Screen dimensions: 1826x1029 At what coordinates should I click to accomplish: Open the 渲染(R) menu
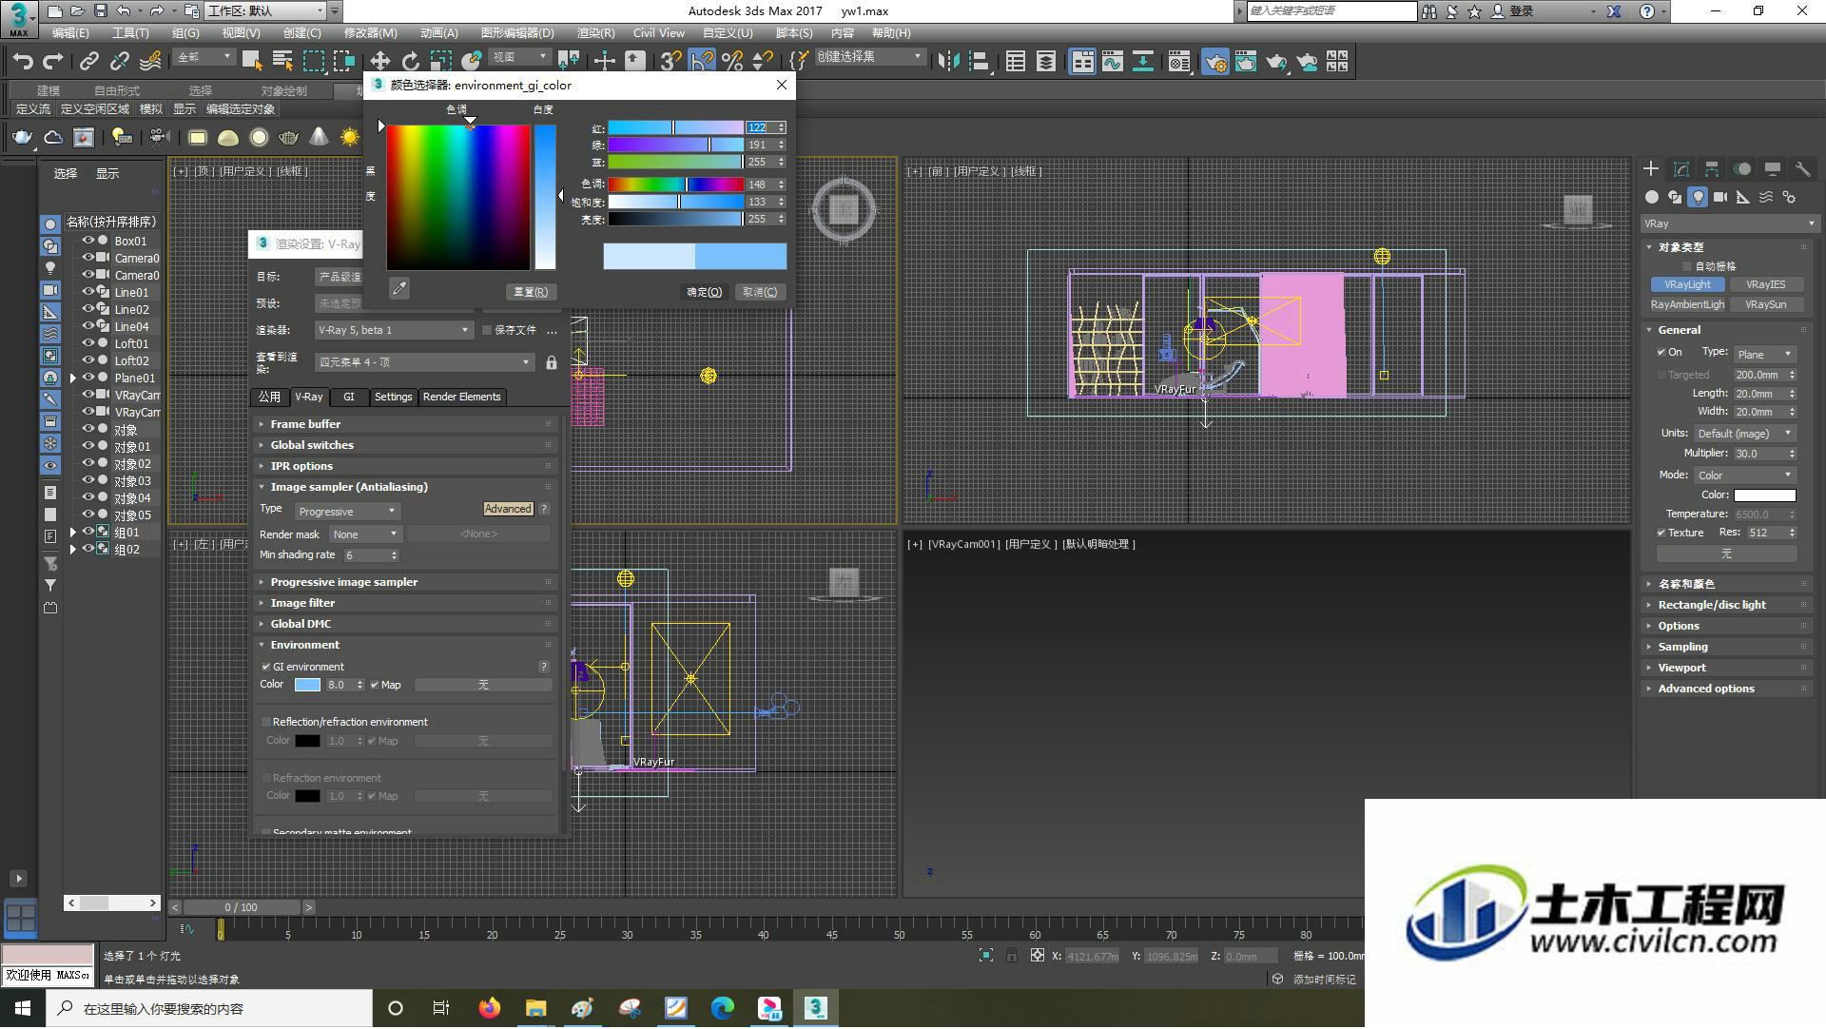(595, 32)
